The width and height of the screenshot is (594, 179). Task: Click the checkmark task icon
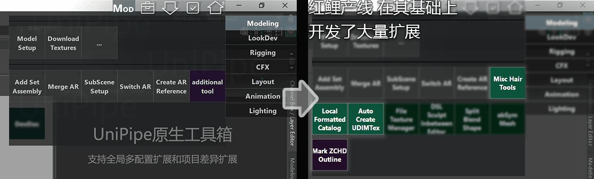(193, 7)
